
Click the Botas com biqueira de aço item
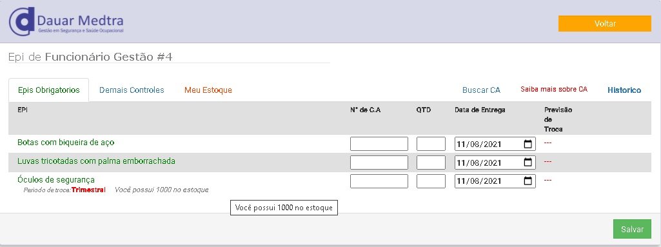click(66, 143)
